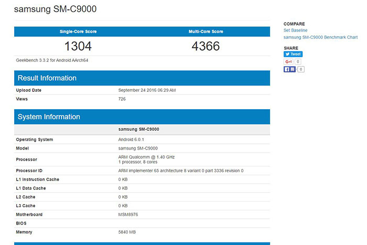
Task: Click the Processor ID label
Action: [29, 171]
